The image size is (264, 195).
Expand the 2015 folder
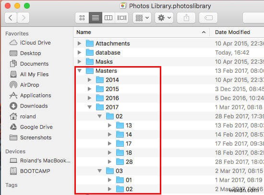coord(90,89)
